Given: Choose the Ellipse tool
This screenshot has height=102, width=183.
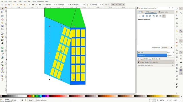Looking at the screenshot, I should (2, 20).
